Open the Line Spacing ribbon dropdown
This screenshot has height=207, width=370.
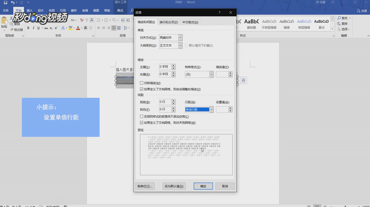tap(126, 28)
